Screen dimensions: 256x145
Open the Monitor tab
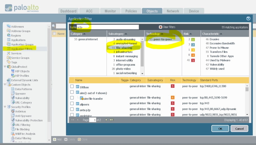pyautogui.click(x=110, y=11)
